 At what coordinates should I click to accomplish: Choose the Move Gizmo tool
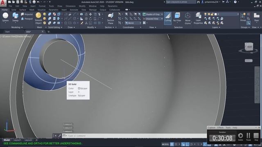point(187,18)
